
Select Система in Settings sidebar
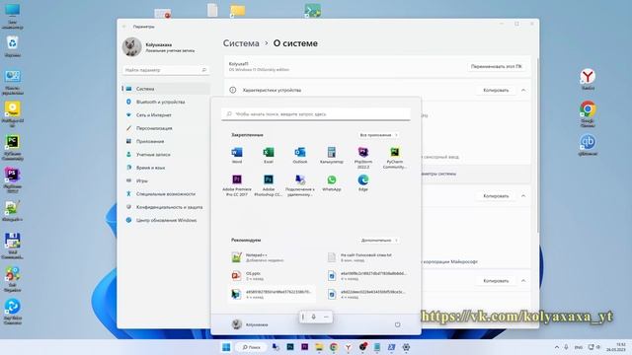[166, 89]
